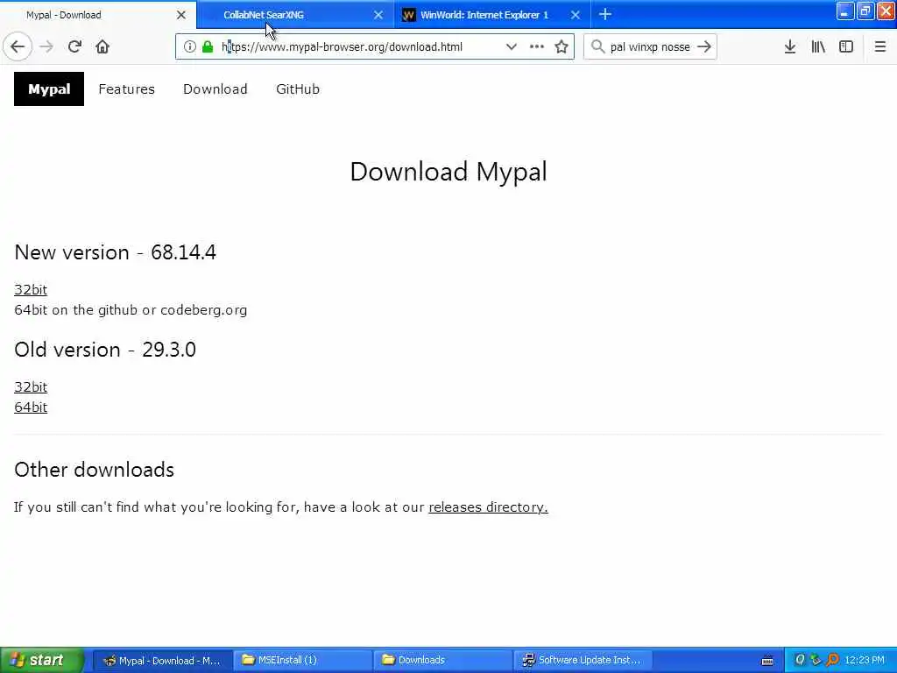Restore down the browser window

click(865, 11)
